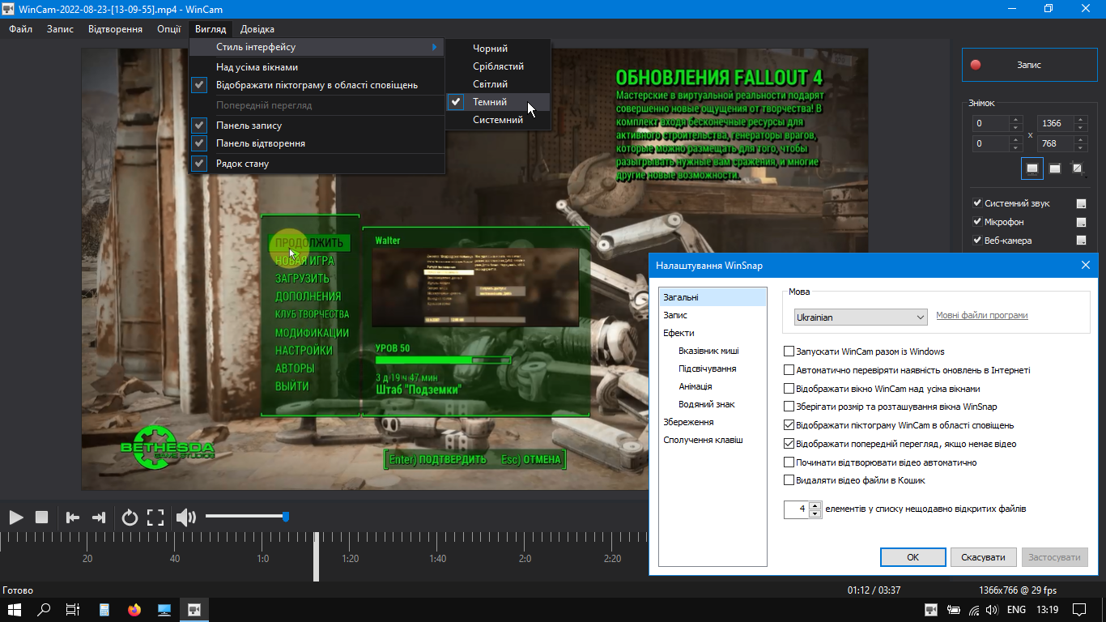Open Task View on taskbar
1106x622 pixels.
pos(73,610)
